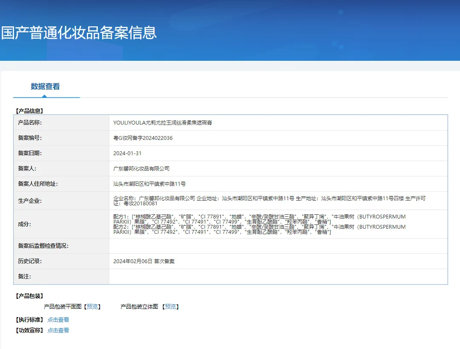Select the 备案日期 label cell

[61, 153]
